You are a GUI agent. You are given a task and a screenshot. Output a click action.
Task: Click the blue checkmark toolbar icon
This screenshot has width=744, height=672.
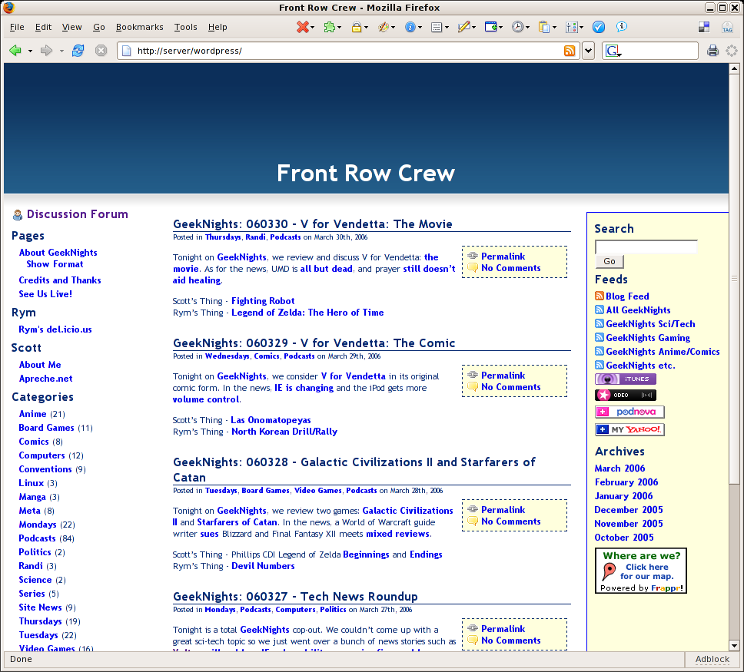pyautogui.click(x=599, y=27)
